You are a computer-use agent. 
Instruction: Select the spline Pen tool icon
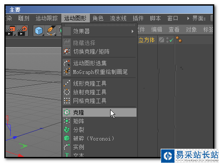[x=51, y=31]
